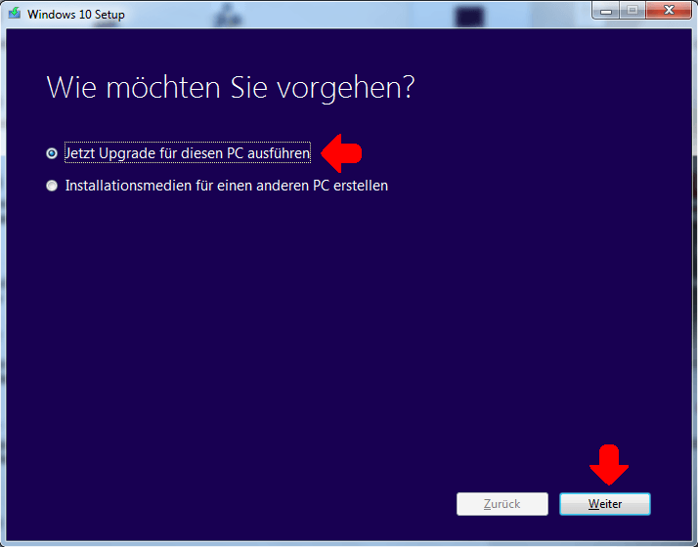
Task: Minimize the Windows 10 Setup window
Action: 606,10
